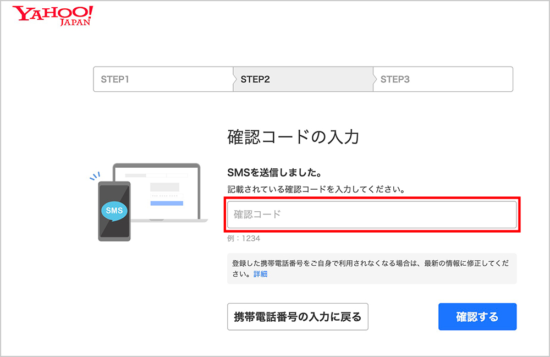
Task: Select the STEP1 progress segment
Action: [163, 79]
